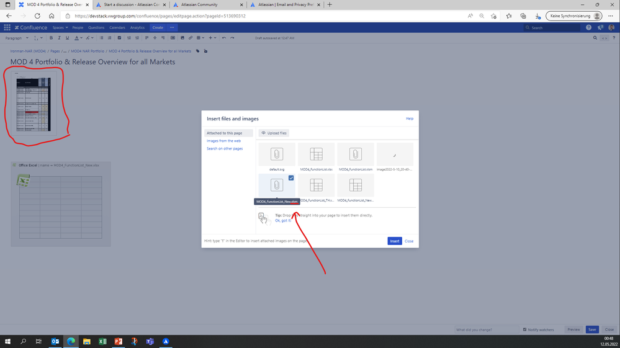The height and width of the screenshot is (348, 620).
Task: Click the Save button at bottom
Action: 592,329
